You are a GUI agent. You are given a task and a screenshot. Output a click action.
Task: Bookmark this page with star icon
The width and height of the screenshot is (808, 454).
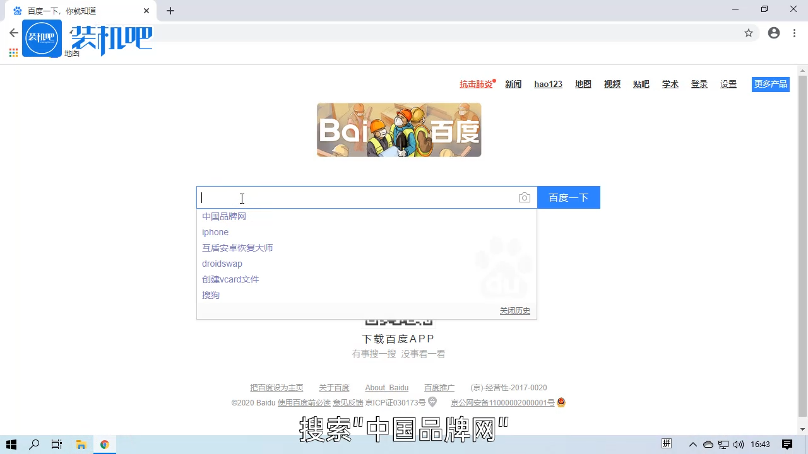pos(749,33)
